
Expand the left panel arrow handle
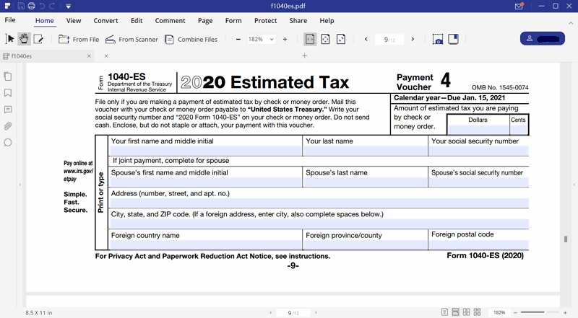pos(20,185)
